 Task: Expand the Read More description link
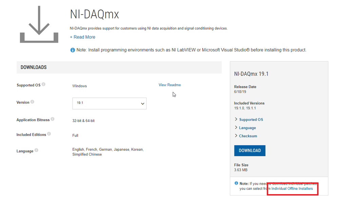[82, 37]
